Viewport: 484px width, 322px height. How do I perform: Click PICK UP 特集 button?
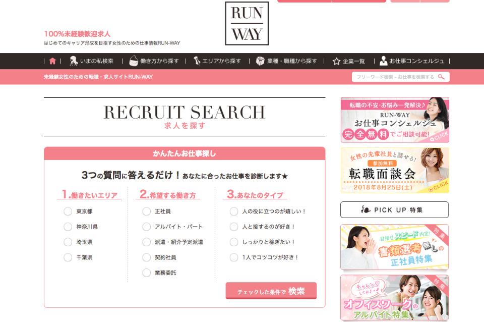pyautogui.click(x=394, y=210)
